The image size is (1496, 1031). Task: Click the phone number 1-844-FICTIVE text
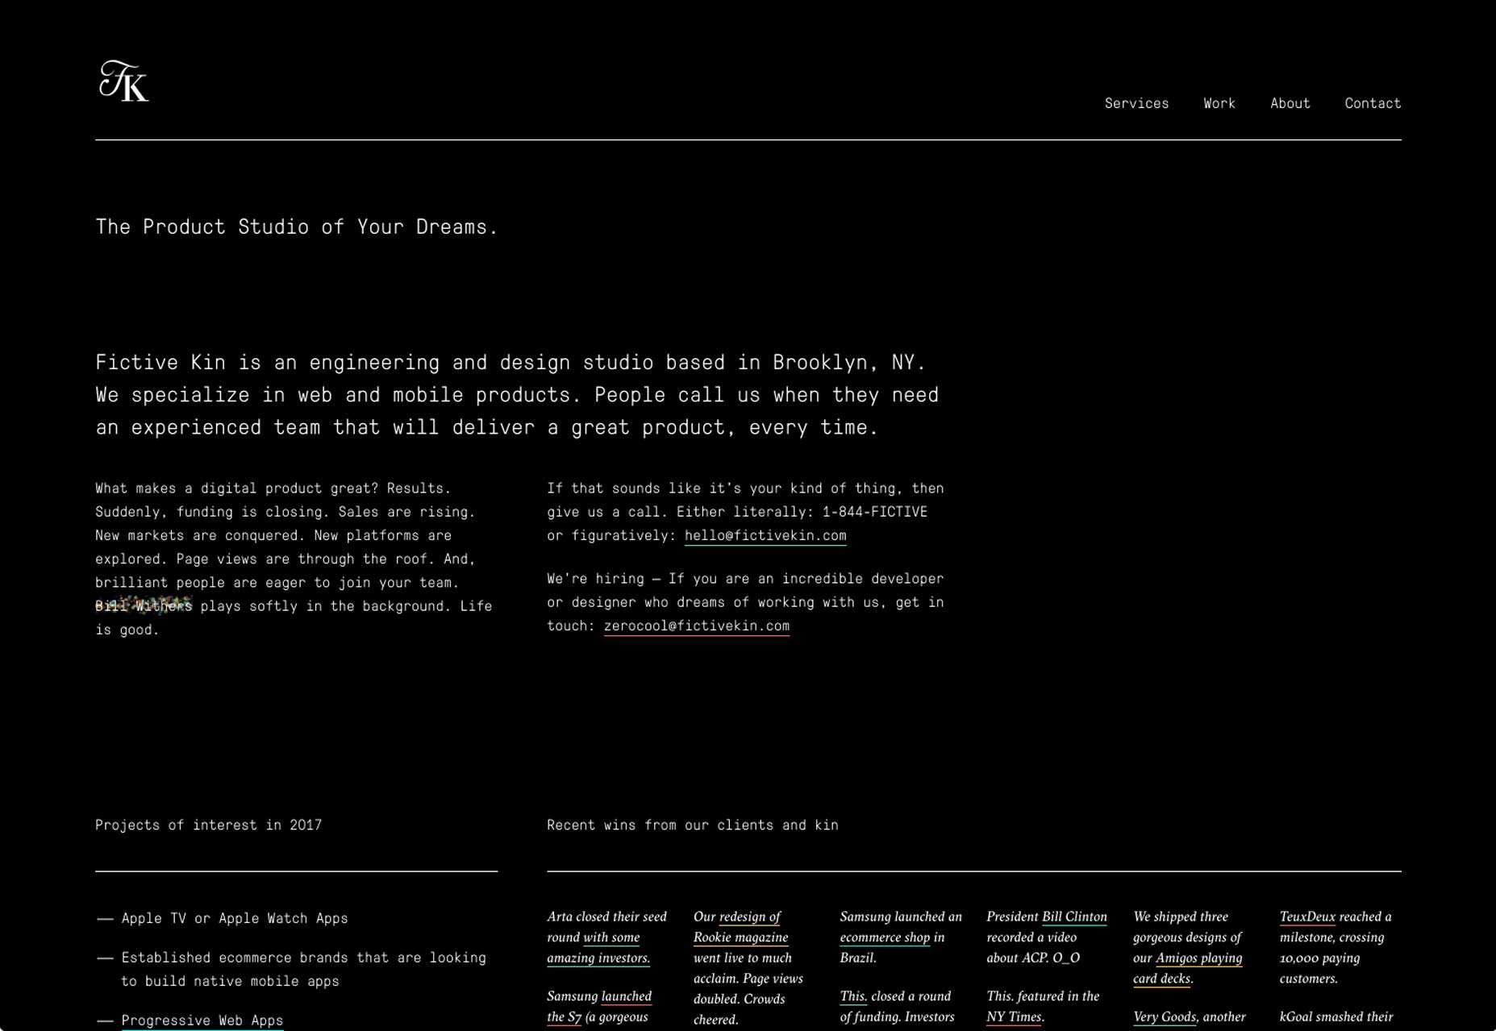tap(875, 512)
